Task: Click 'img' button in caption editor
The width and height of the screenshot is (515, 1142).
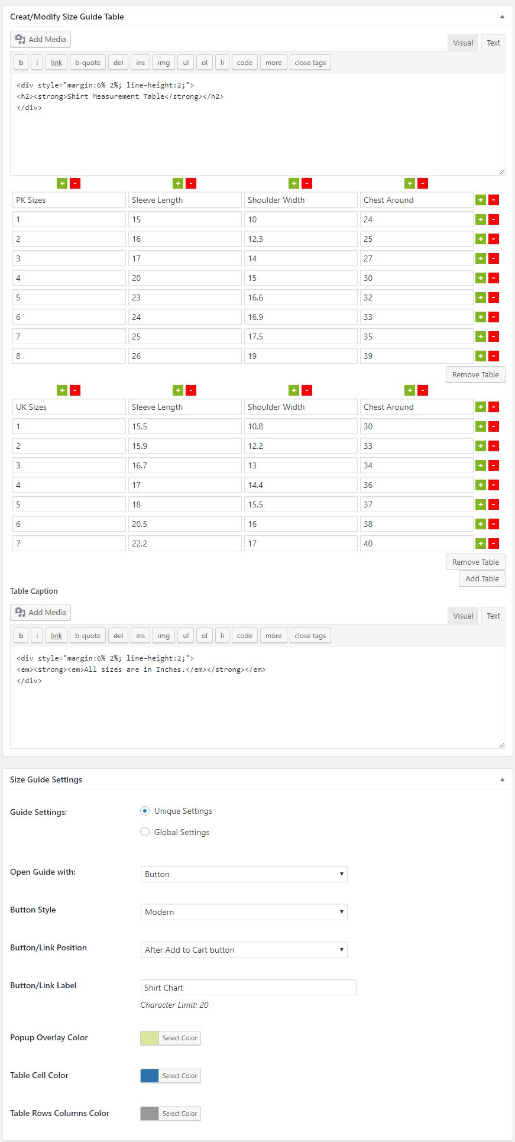Action: pyautogui.click(x=164, y=636)
